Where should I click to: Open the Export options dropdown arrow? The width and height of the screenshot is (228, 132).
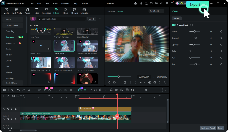[206, 4]
